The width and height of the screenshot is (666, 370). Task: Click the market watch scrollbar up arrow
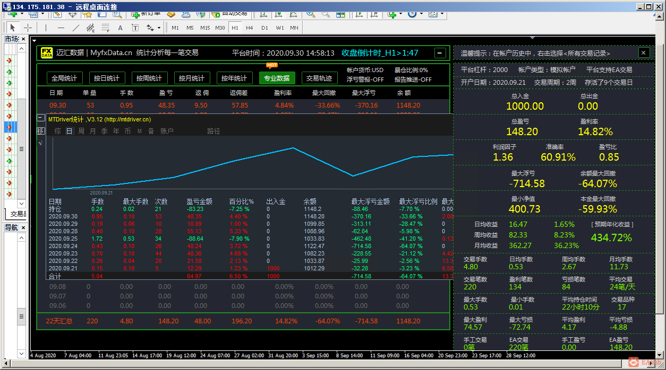22,49
